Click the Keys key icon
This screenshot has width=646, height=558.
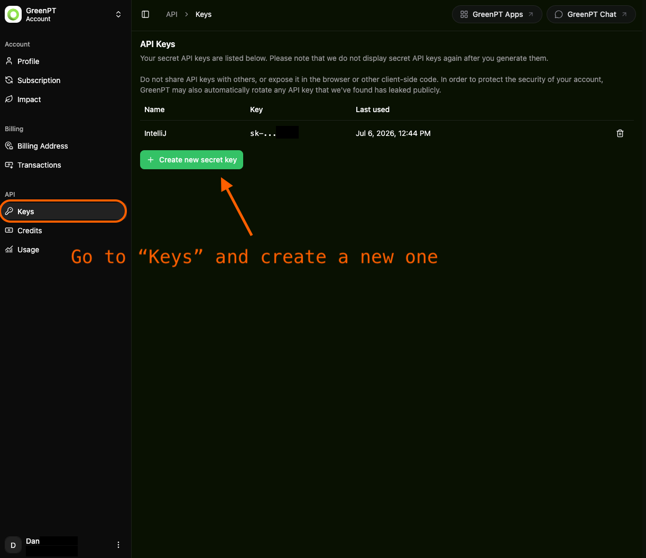(9, 211)
